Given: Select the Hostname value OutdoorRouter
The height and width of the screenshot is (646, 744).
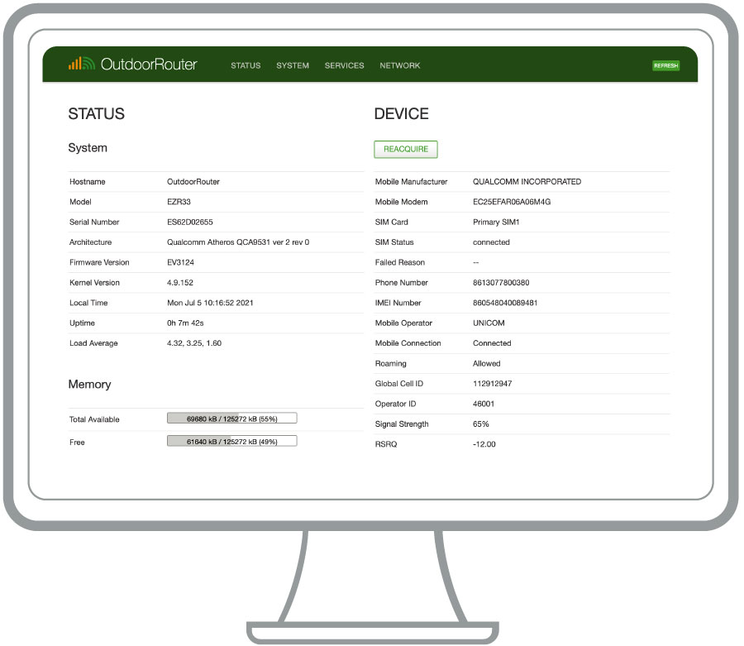Looking at the screenshot, I should (x=193, y=182).
